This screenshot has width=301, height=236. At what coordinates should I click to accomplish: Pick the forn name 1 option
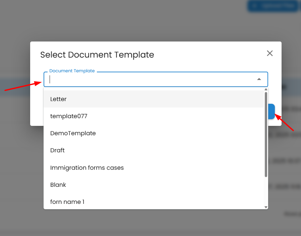tap(67, 202)
